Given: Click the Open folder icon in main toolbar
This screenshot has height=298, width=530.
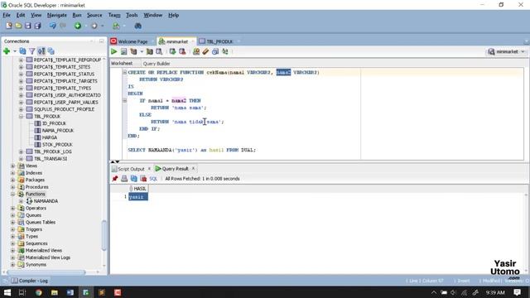Looking at the screenshot, I should click(18, 26).
